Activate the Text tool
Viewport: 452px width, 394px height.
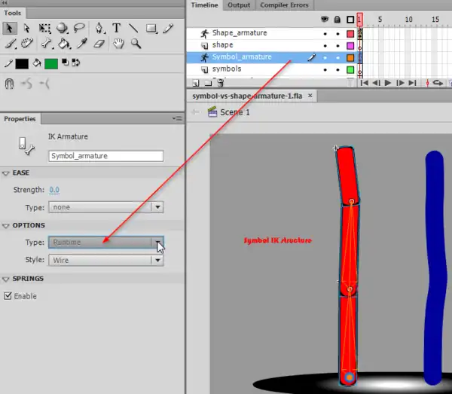click(117, 28)
